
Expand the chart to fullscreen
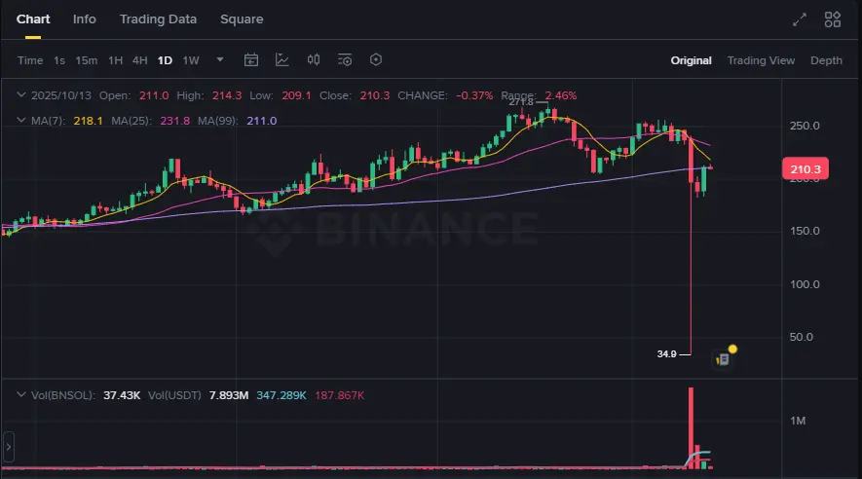(800, 19)
